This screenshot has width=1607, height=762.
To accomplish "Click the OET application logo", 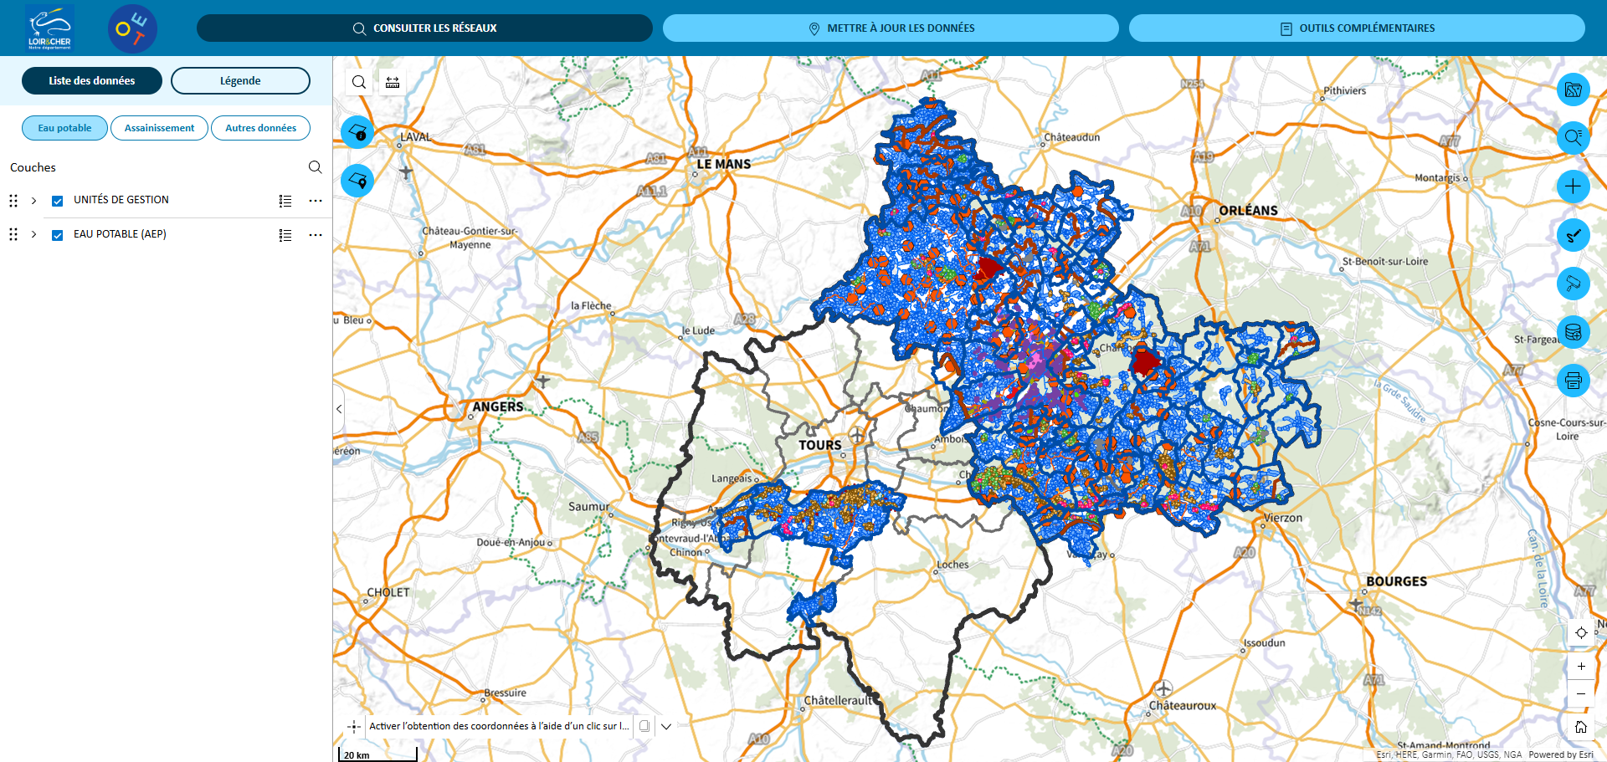I will pos(132,28).
